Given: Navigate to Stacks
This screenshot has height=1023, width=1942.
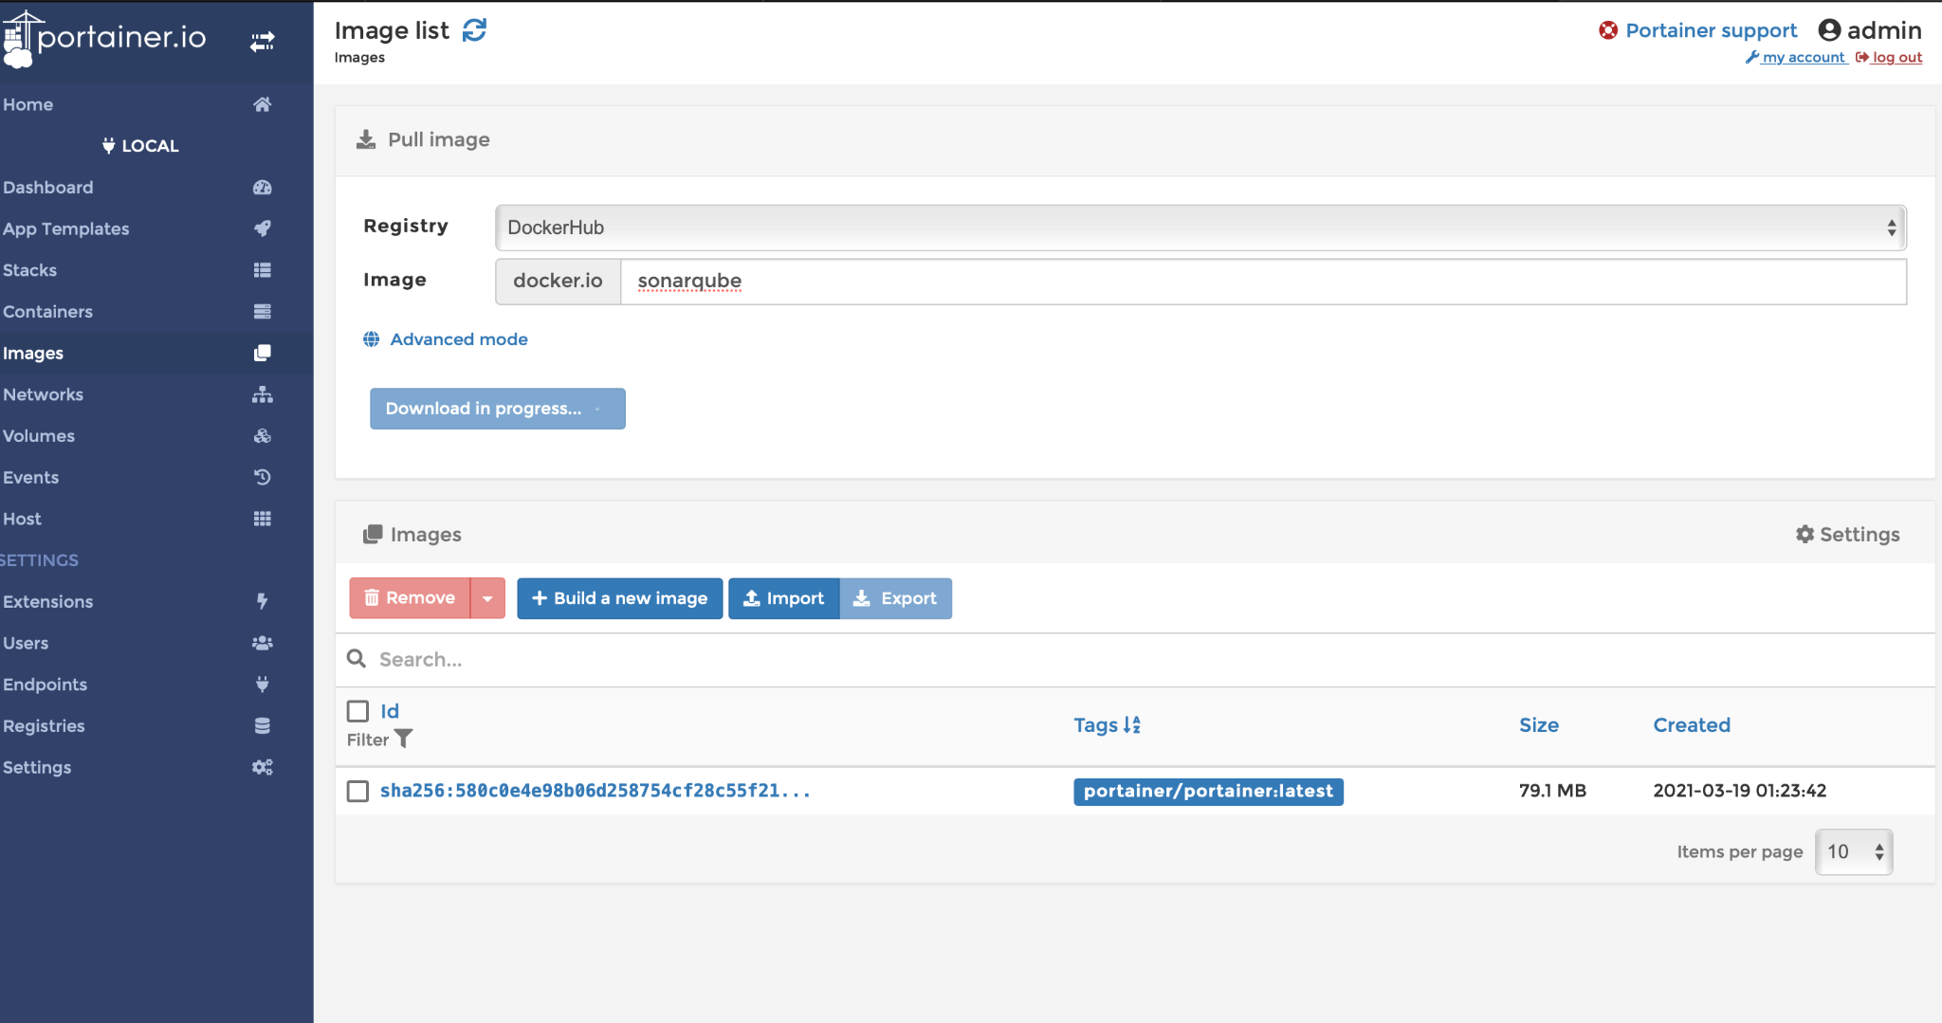Looking at the screenshot, I should point(30,270).
